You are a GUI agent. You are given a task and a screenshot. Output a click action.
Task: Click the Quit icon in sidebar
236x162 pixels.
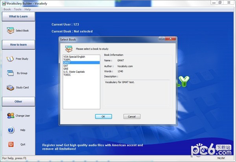[11, 144]
